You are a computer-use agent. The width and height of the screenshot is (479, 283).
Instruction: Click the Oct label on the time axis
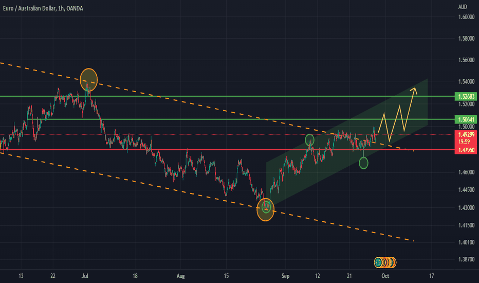click(x=385, y=276)
